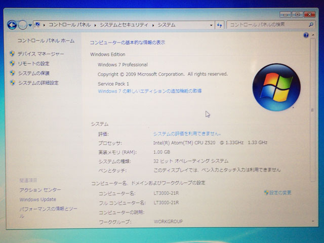Open アクション センター link

[x=40, y=190]
